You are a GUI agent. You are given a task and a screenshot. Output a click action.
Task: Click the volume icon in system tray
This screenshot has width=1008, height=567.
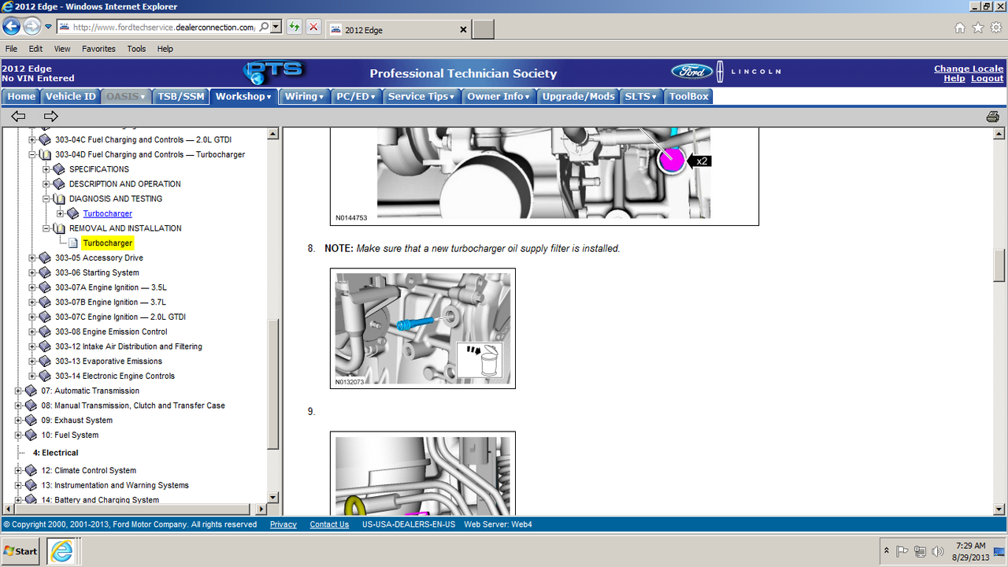937,551
